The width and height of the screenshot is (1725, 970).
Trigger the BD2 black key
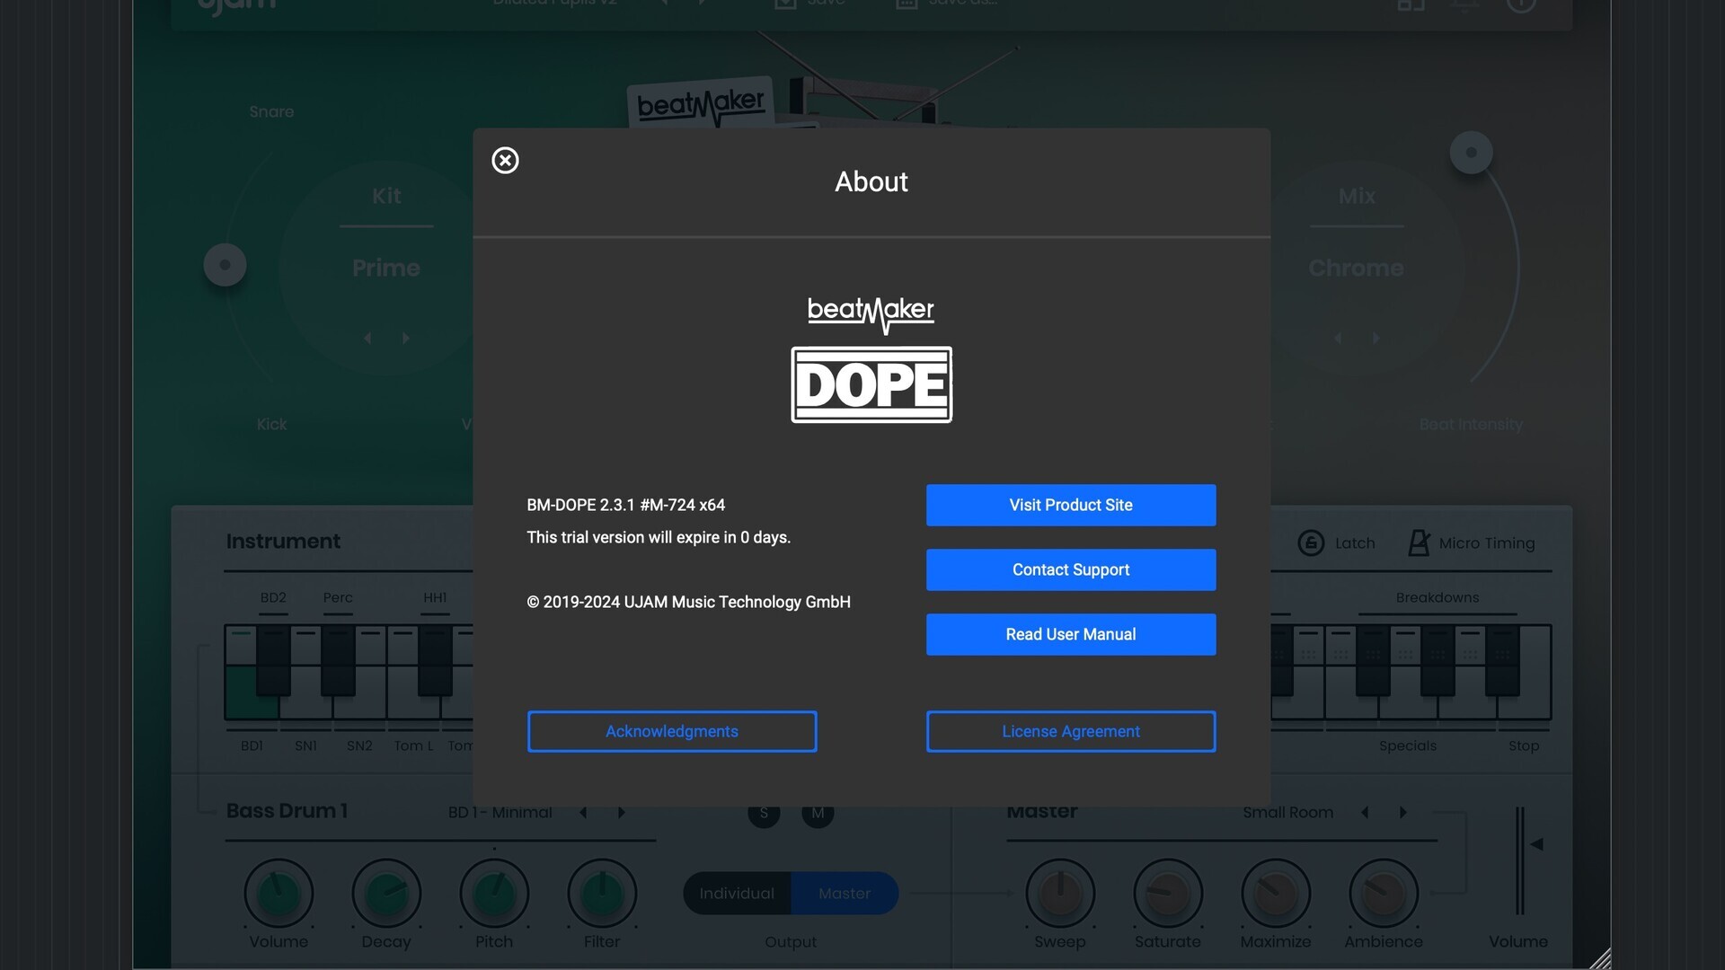point(273,661)
